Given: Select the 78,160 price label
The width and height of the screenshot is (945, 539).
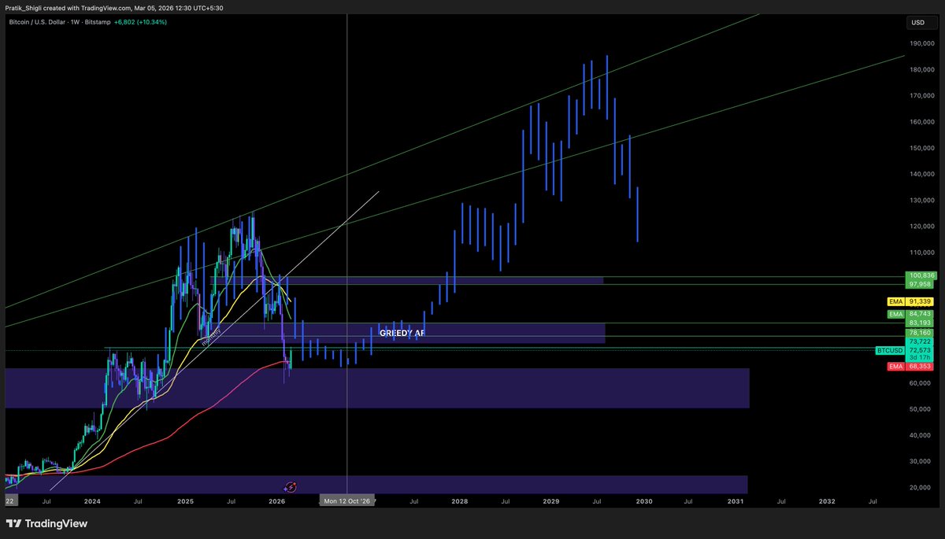Looking at the screenshot, I should [921, 334].
